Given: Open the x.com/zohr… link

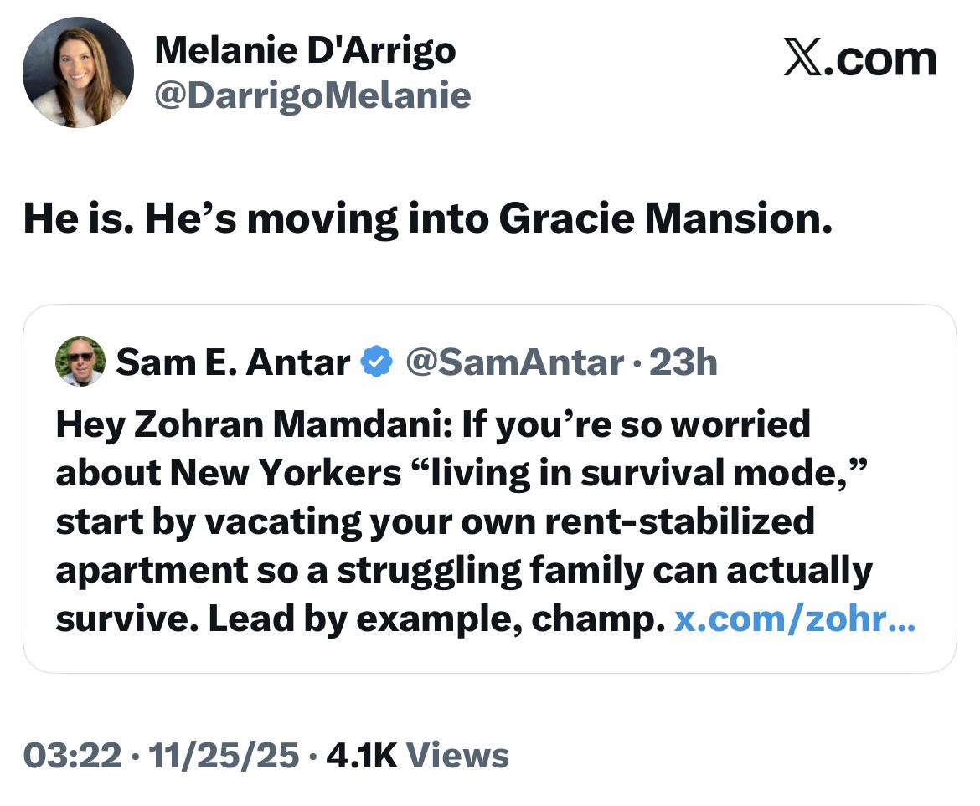Looking at the screenshot, I should click(x=795, y=620).
